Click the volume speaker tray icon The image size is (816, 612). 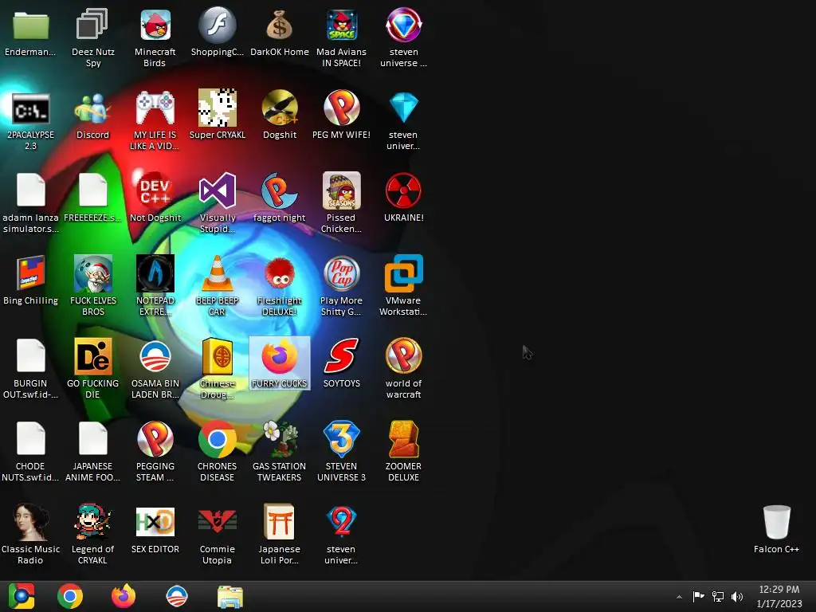(x=737, y=596)
